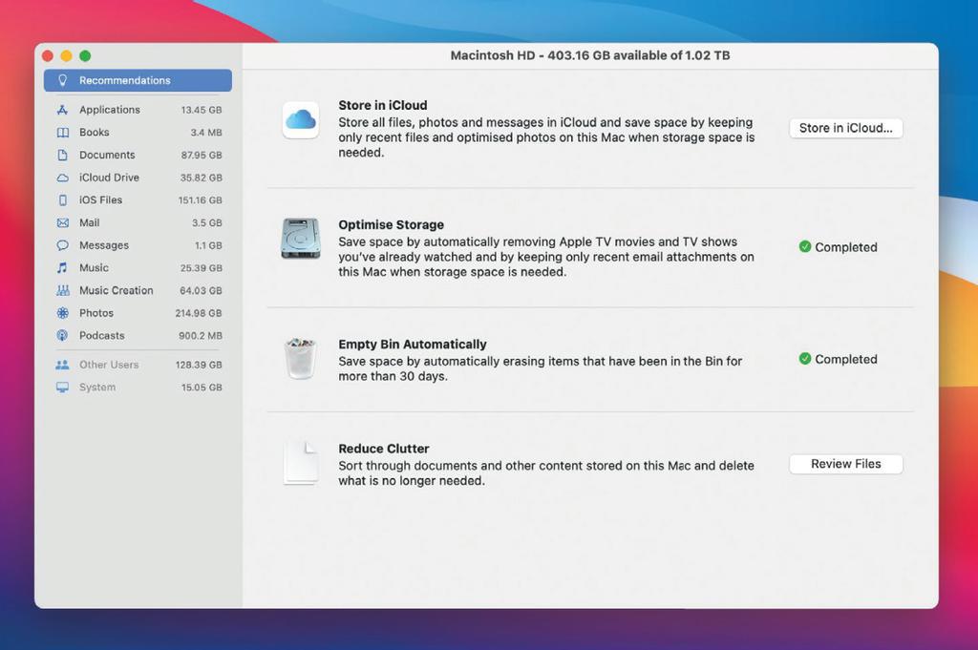Viewport: 978px width, 650px height.
Task: Click the 25.39 GB Music size
Action: [x=202, y=268]
